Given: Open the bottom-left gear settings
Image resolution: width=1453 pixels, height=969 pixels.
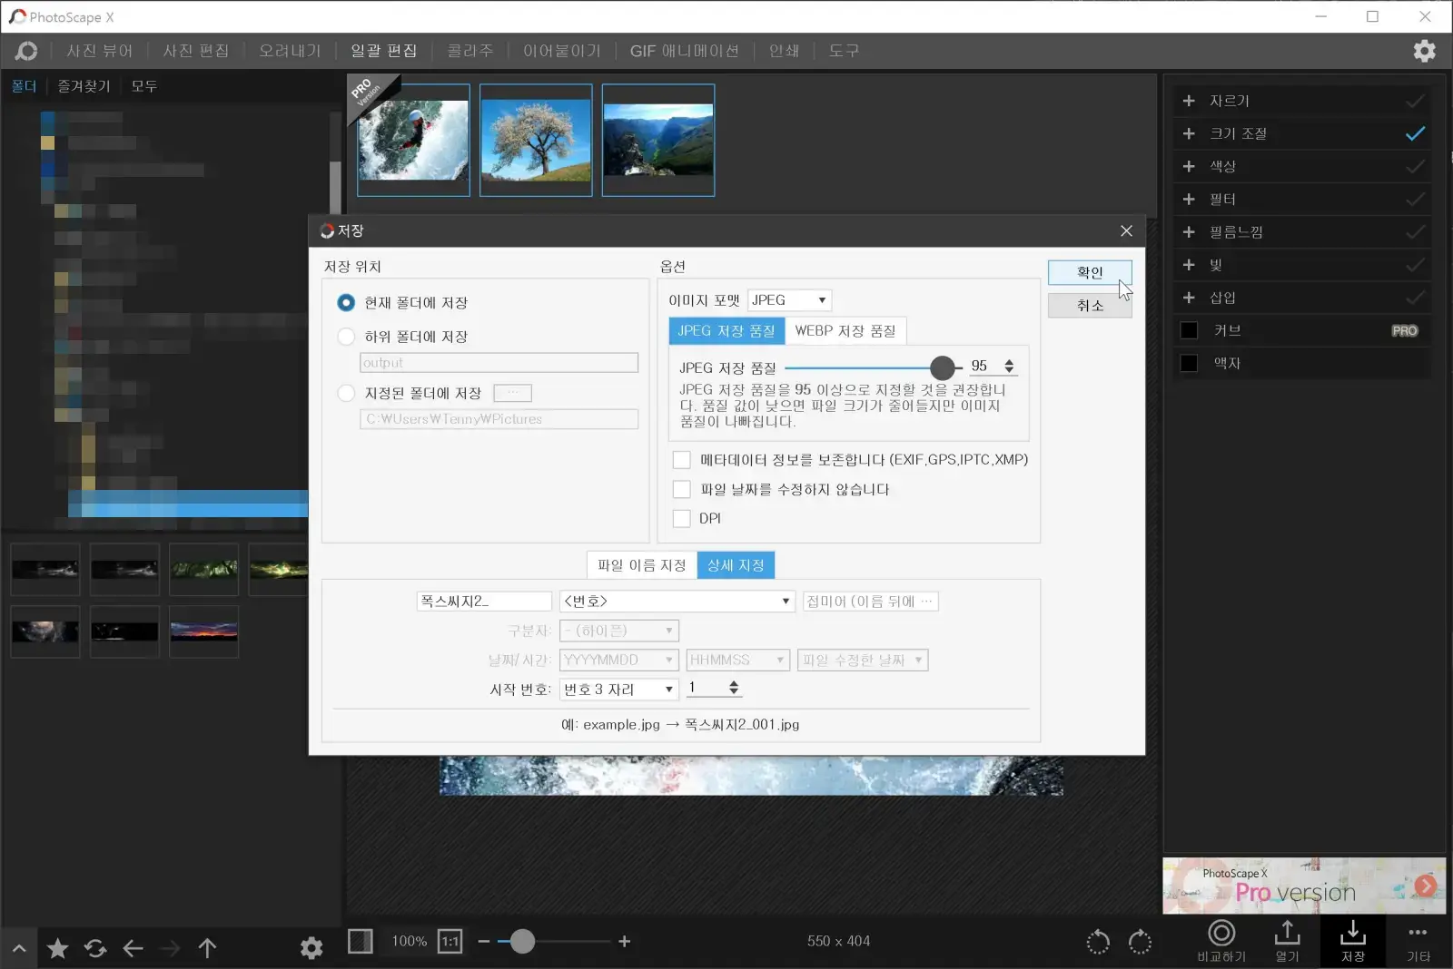Looking at the screenshot, I should point(311,948).
